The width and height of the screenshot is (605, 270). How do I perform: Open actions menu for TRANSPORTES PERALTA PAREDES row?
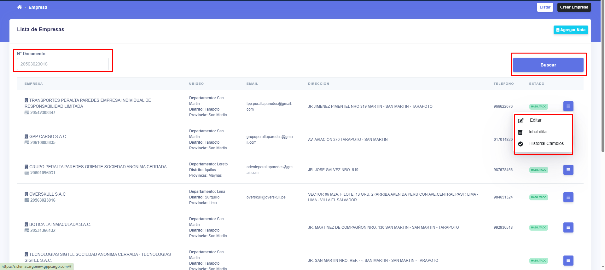click(x=568, y=106)
